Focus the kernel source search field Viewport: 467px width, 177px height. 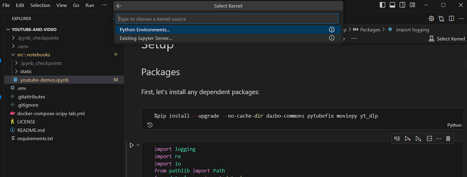point(227,19)
